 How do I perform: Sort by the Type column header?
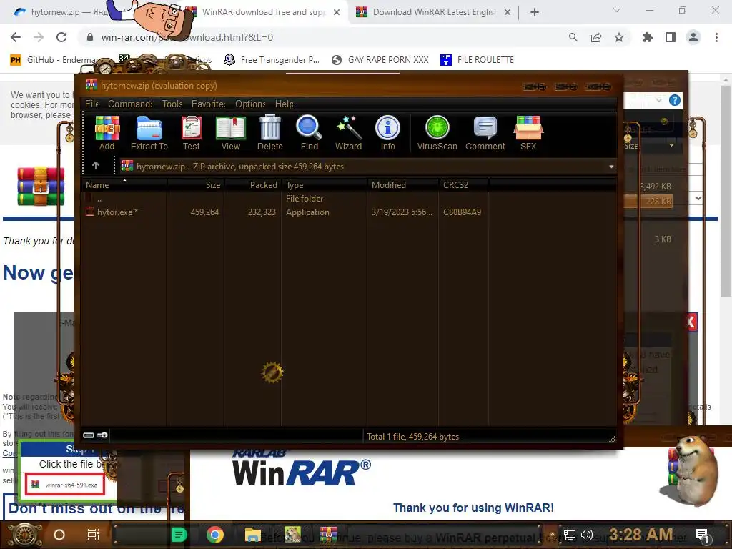pos(325,185)
